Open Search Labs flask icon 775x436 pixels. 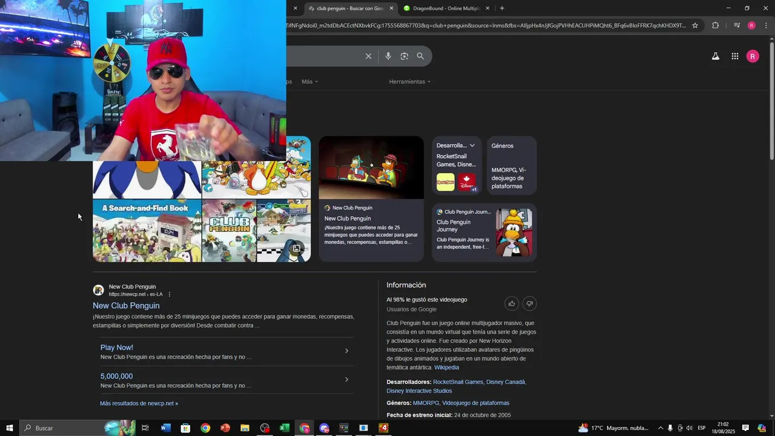click(715, 56)
